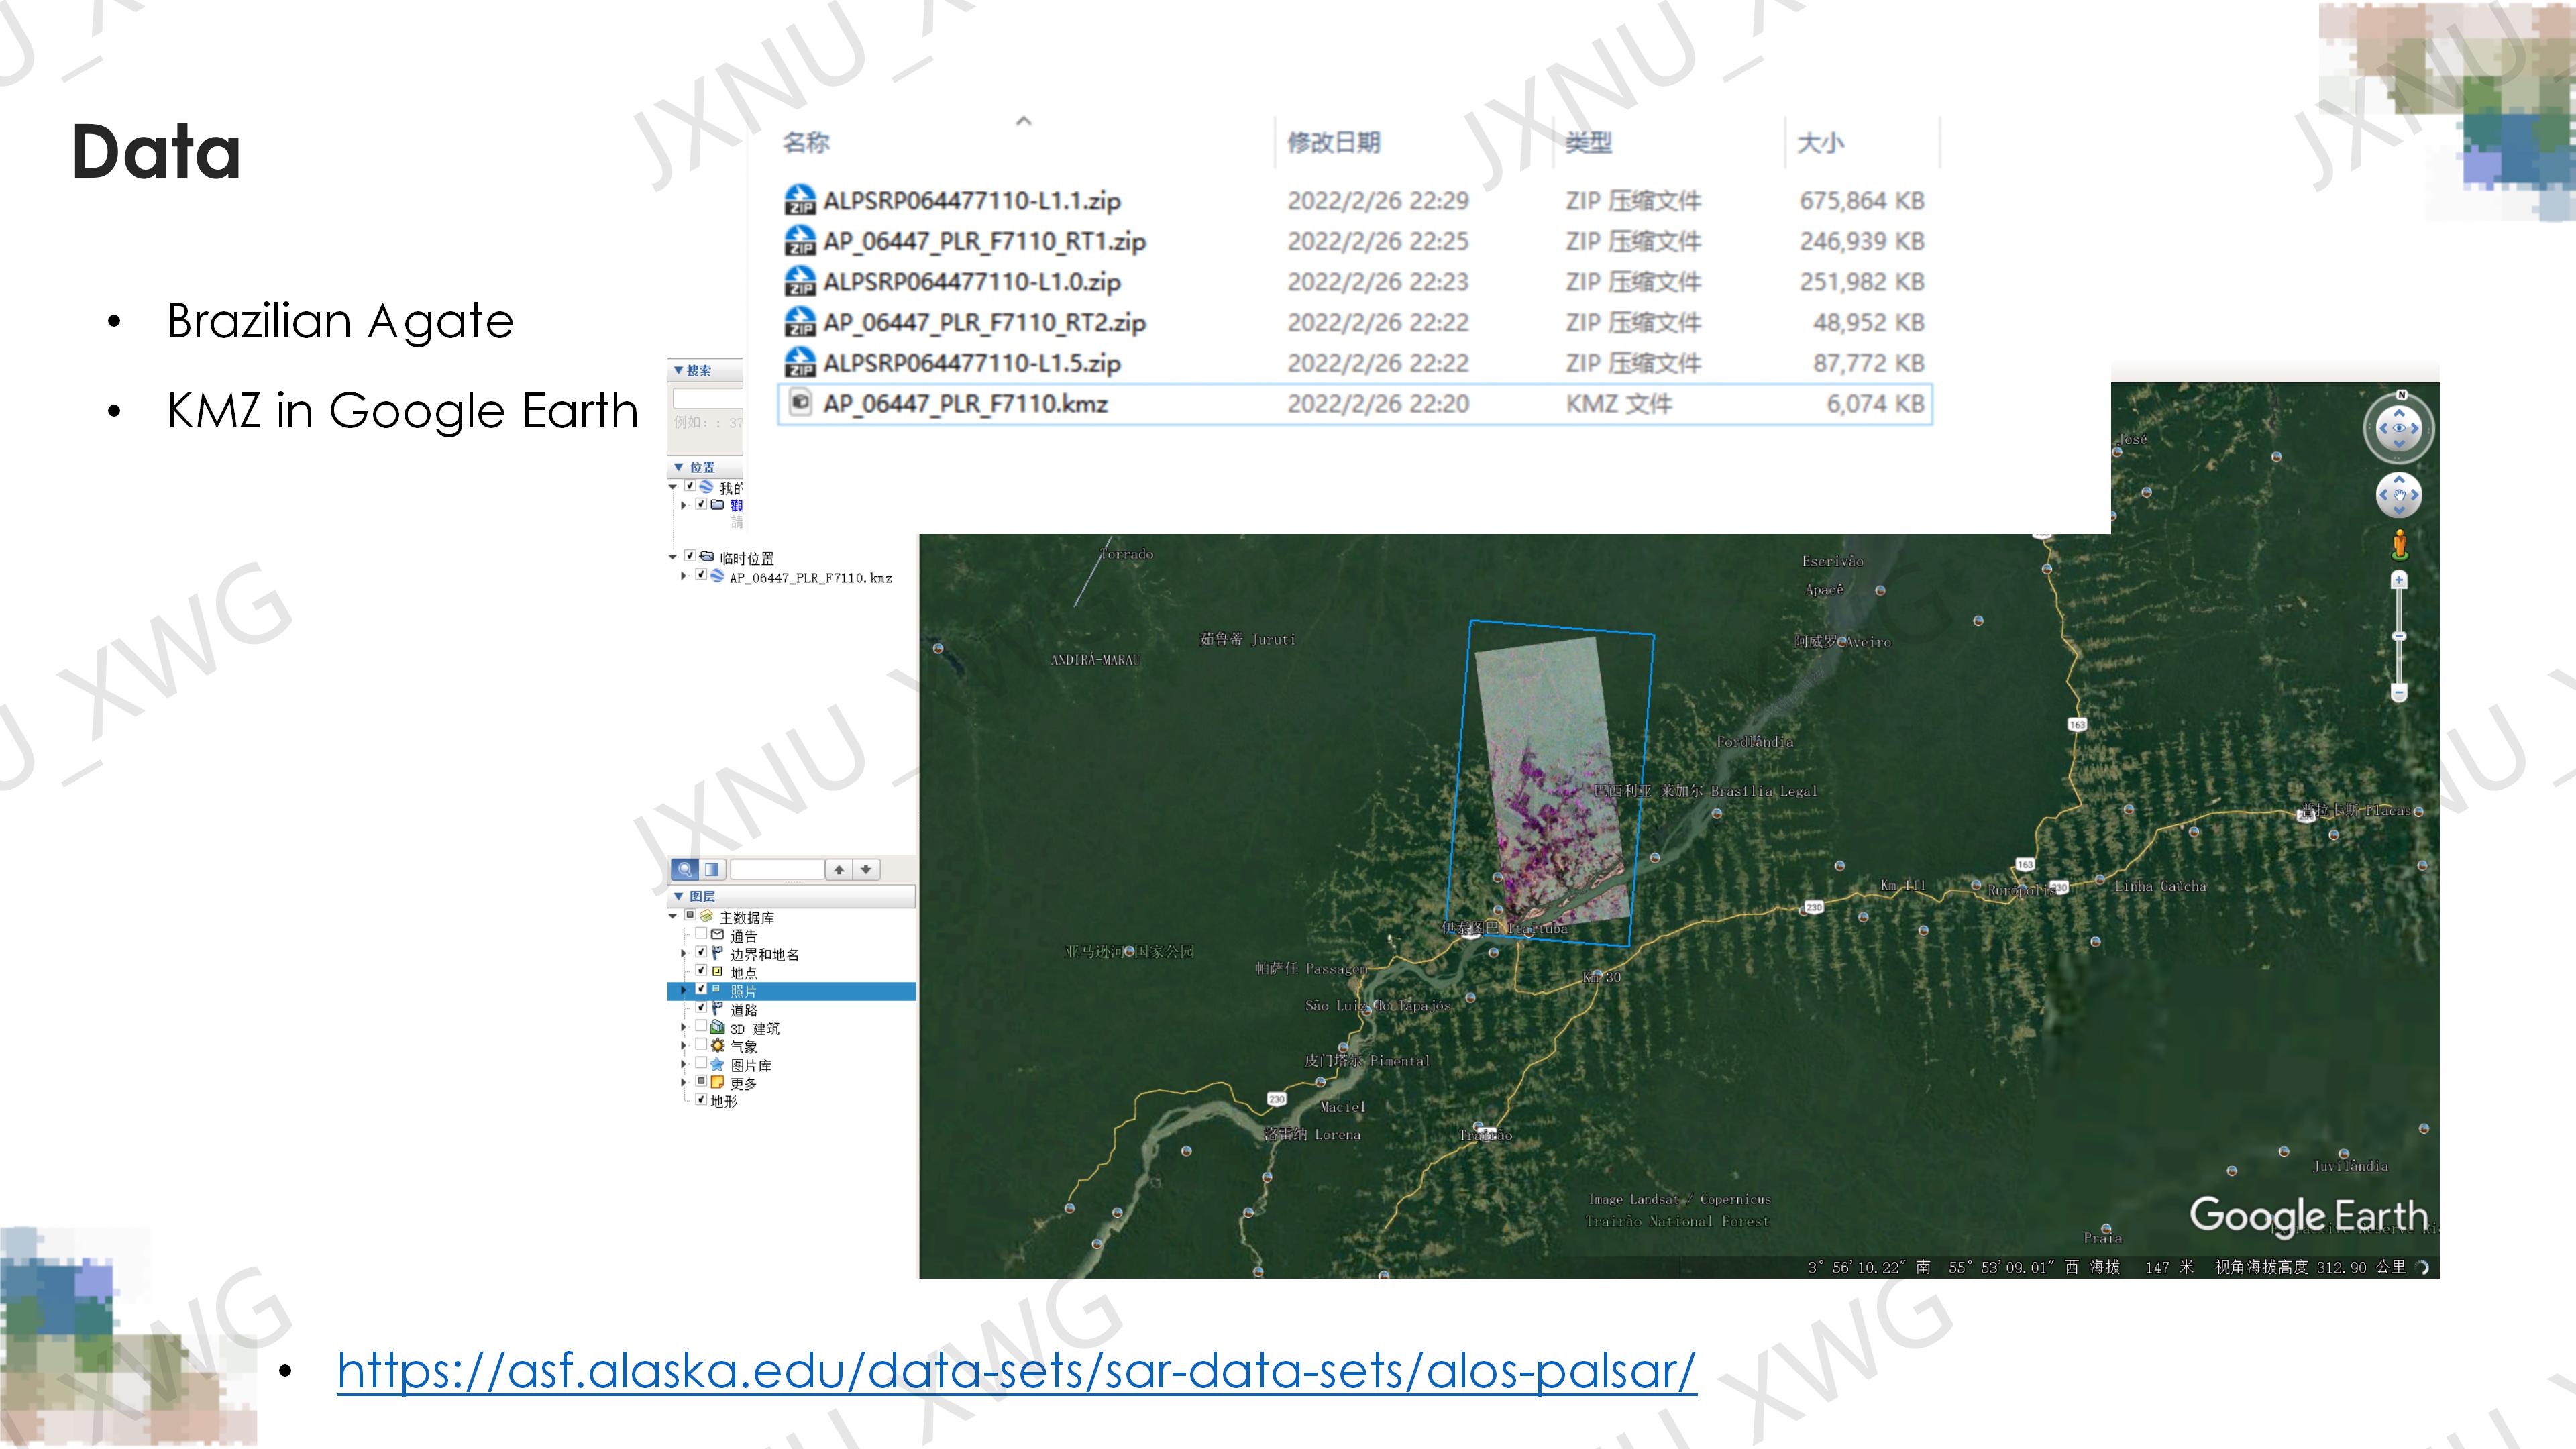Uncheck the 道路 roads layer
The image size is (2576, 1449).
(x=702, y=1007)
